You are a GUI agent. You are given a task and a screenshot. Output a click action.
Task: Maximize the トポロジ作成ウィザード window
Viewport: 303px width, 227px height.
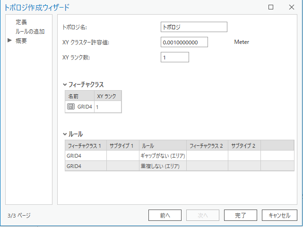click(271, 7)
